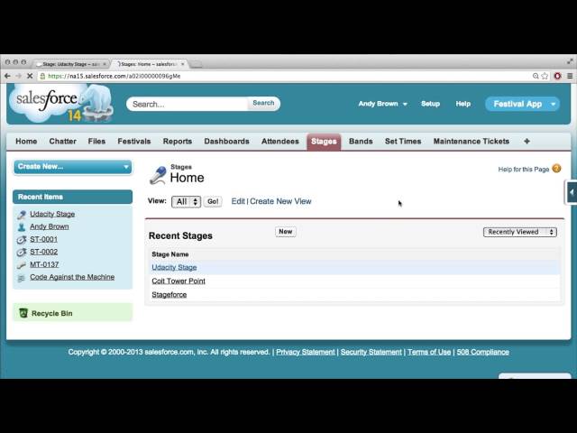577x433 pixels.
Task: Click the icon beside ST-0002
Action: tap(22, 253)
